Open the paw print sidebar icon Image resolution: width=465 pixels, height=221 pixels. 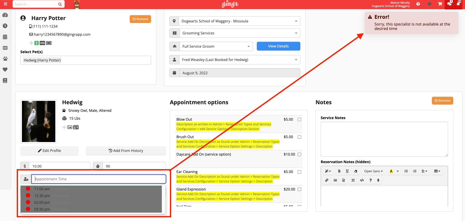click(5, 59)
